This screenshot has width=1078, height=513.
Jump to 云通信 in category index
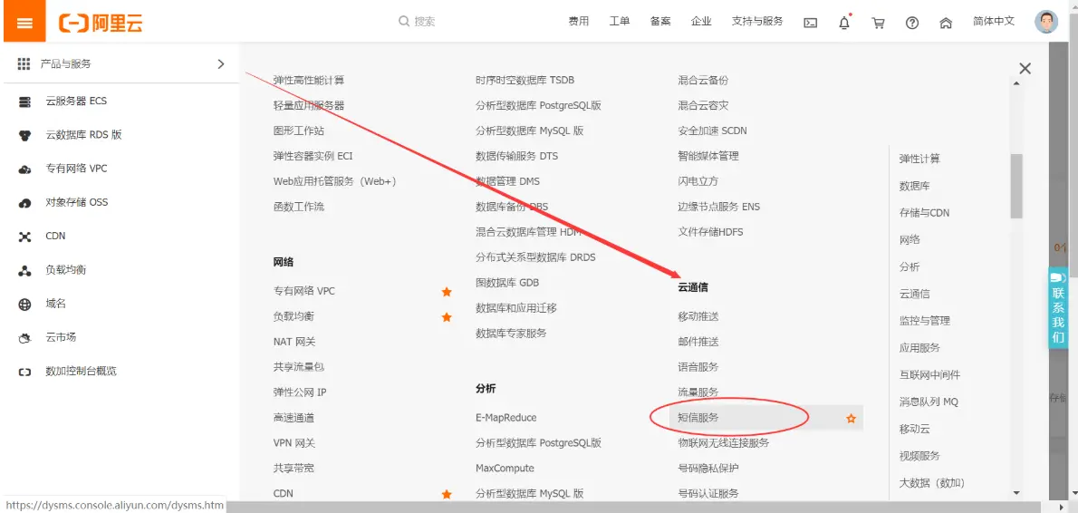coord(914,294)
